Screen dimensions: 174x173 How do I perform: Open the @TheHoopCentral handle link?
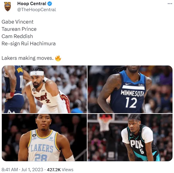tap(37, 10)
